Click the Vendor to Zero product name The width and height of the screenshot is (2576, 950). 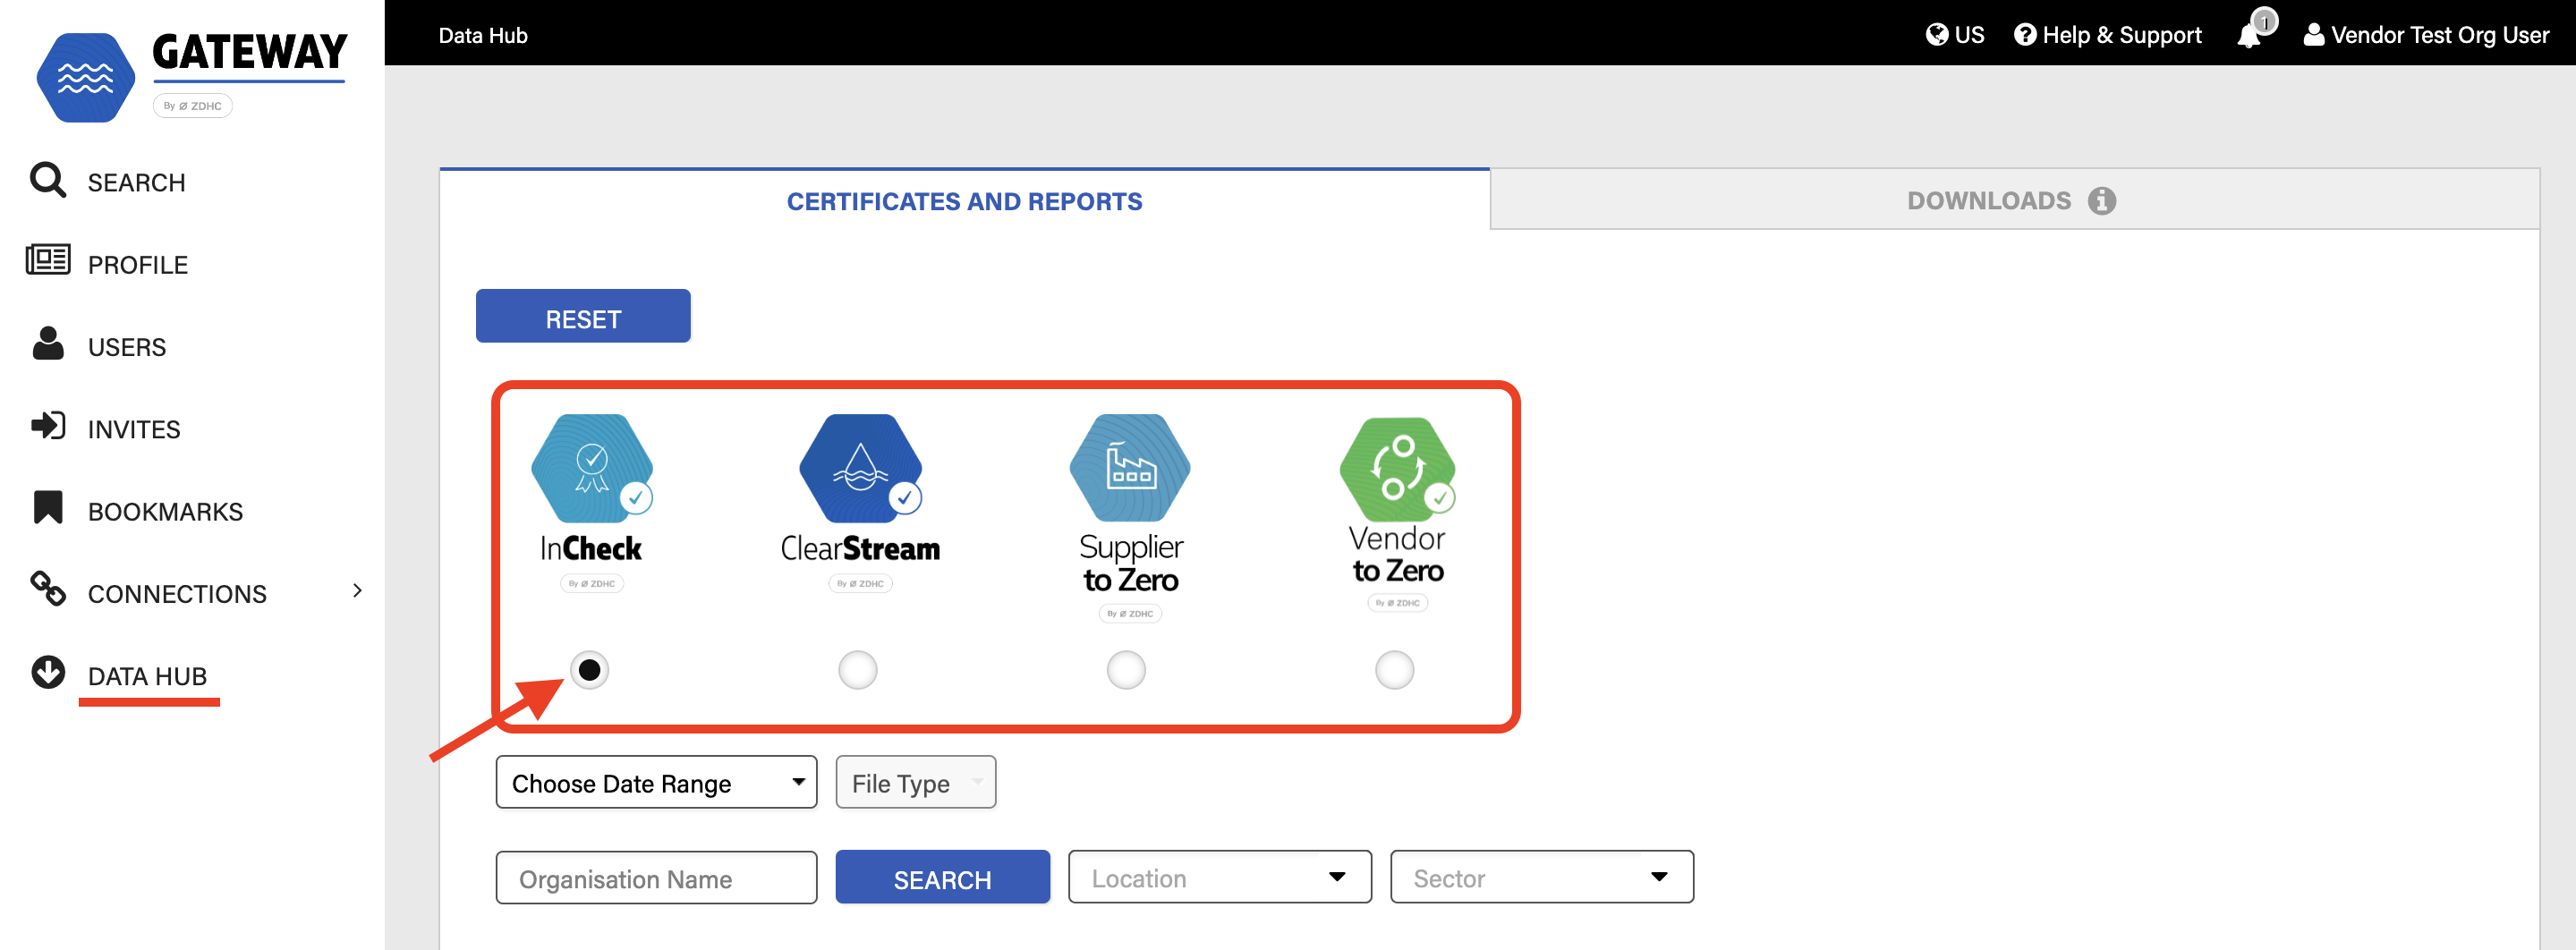click(1398, 554)
